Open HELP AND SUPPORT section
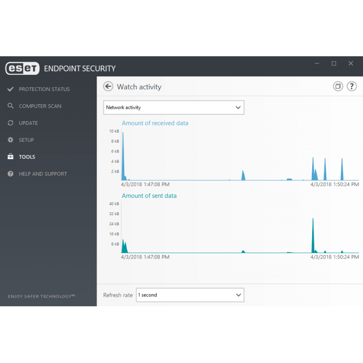363x363 pixels. (43, 174)
